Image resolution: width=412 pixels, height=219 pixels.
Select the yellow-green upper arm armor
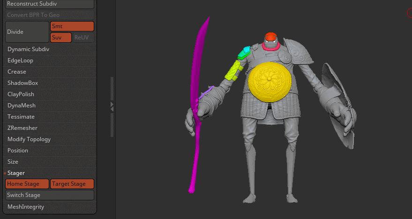click(233, 70)
